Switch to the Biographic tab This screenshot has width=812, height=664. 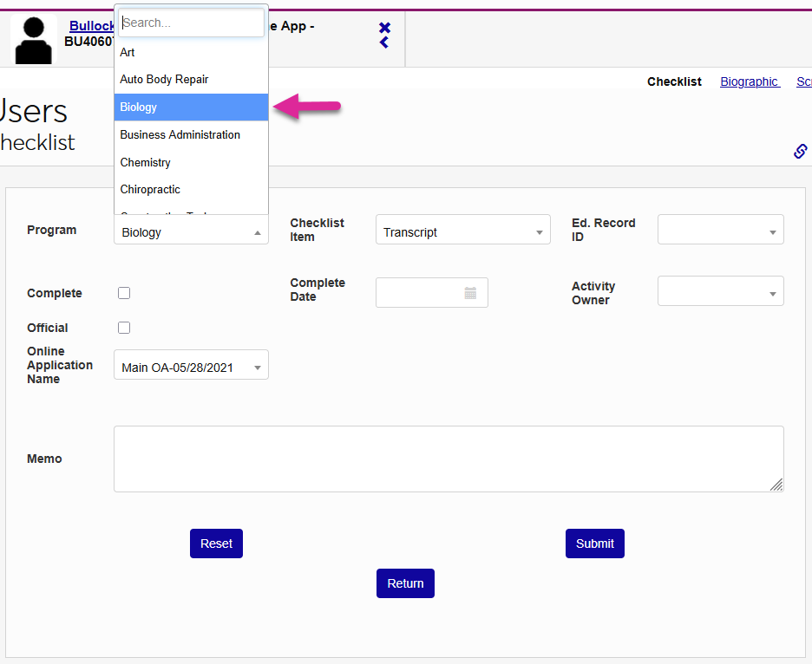pyautogui.click(x=750, y=81)
